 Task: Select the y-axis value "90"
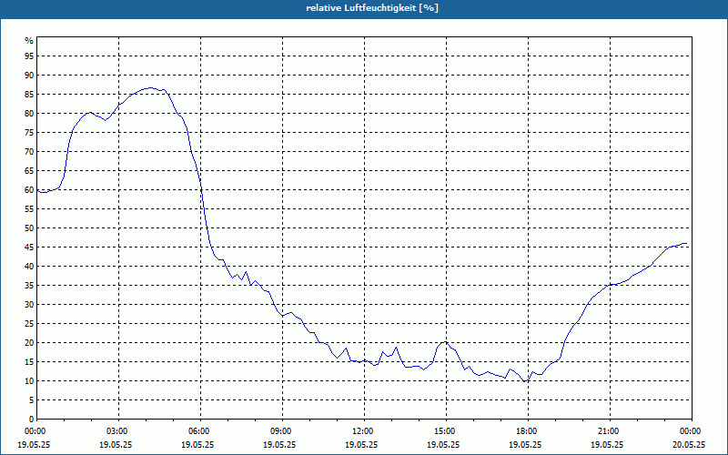(29, 76)
